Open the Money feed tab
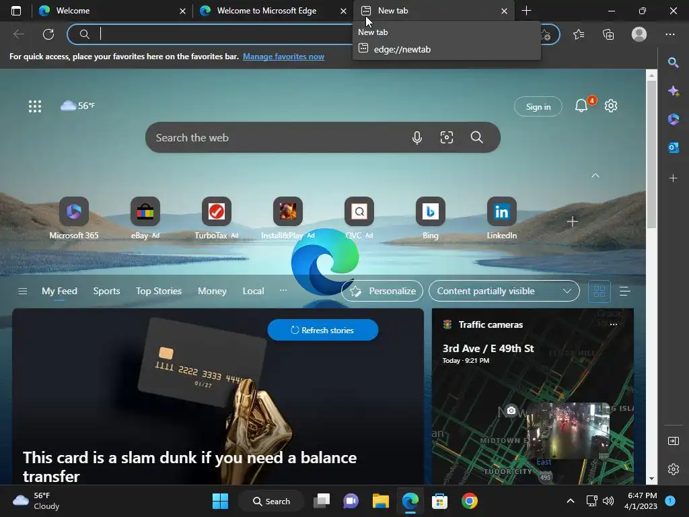 pos(212,291)
